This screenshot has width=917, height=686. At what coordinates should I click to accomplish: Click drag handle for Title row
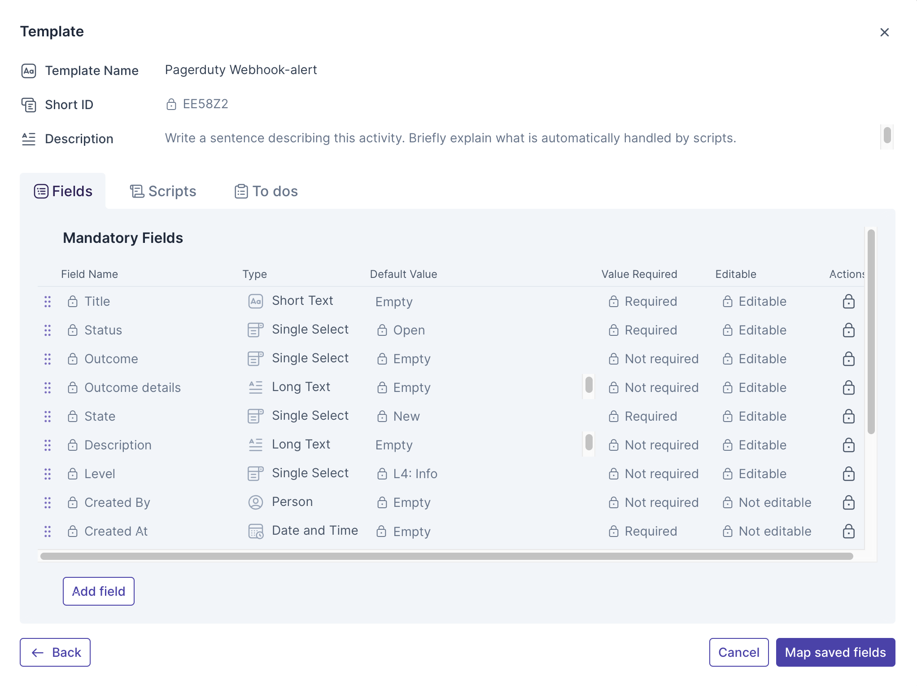[48, 302]
